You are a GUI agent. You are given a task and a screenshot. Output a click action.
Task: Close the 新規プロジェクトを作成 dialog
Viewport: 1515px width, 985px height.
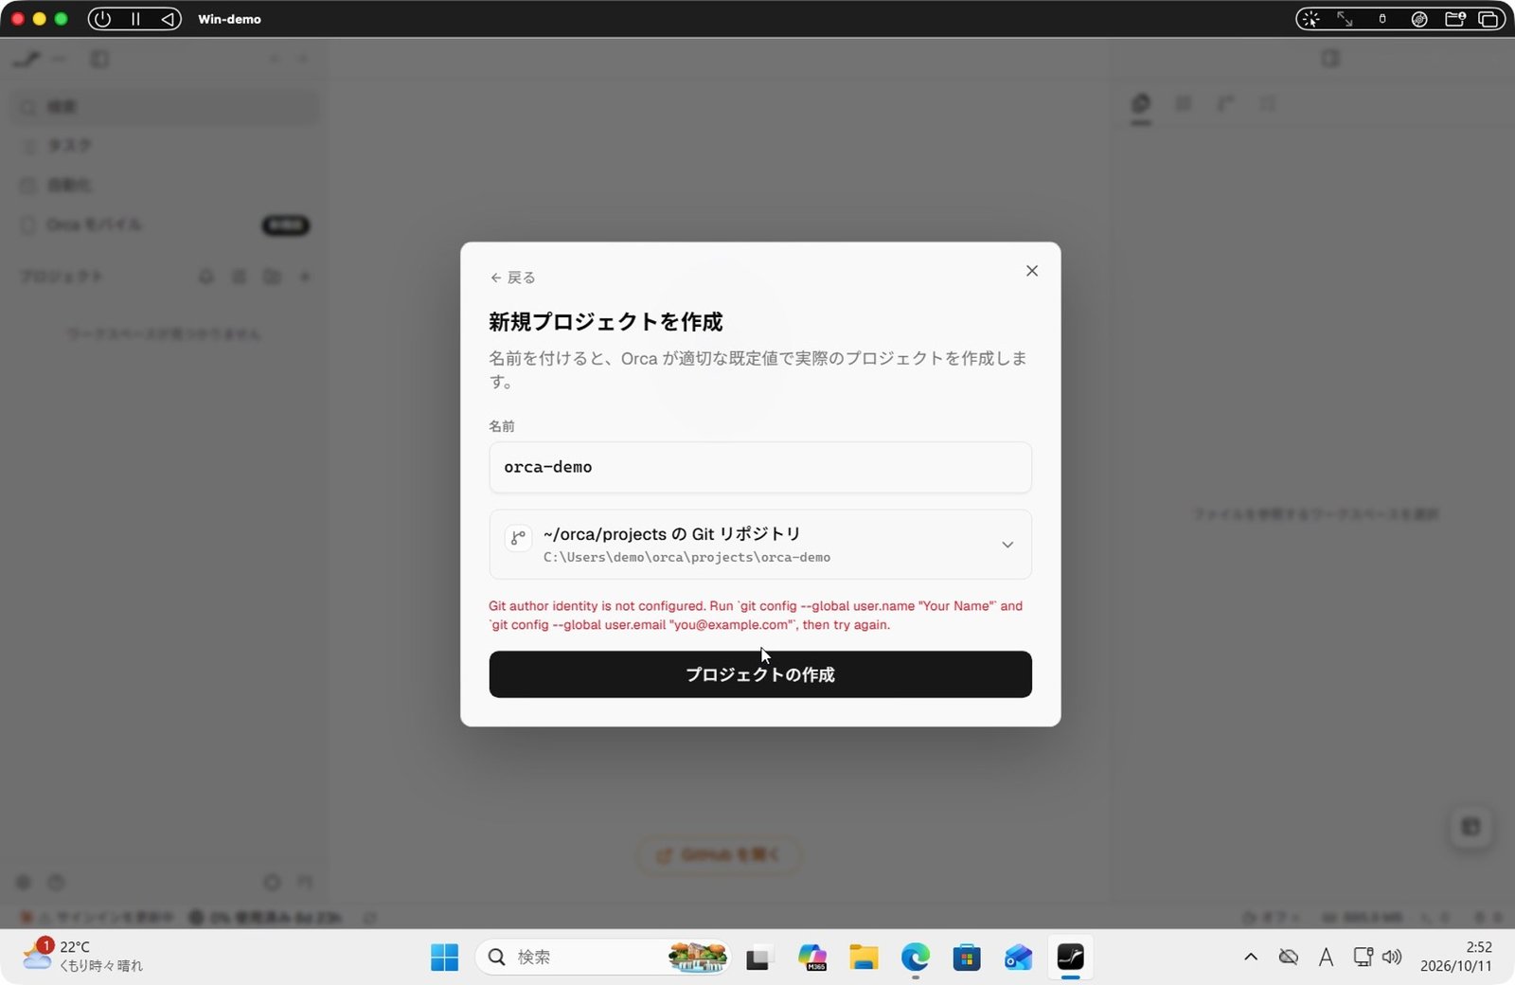(x=1032, y=271)
